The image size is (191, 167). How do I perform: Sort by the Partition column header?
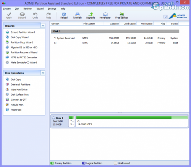pos(66,24)
